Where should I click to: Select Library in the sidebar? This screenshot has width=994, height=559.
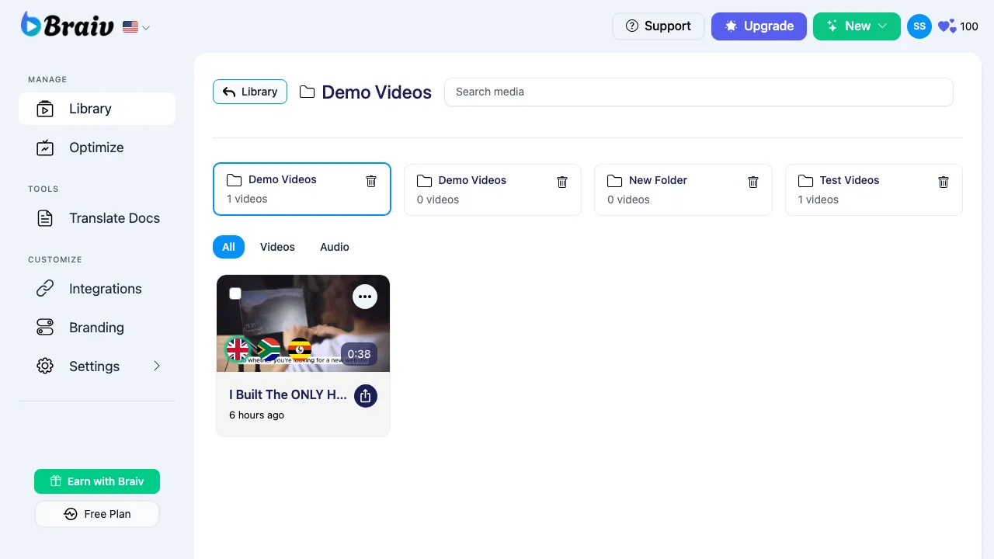pos(97,109)
